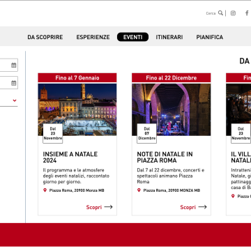Click description Dal 7 al 22 dicembre, concerti

(x=171, y=176)
